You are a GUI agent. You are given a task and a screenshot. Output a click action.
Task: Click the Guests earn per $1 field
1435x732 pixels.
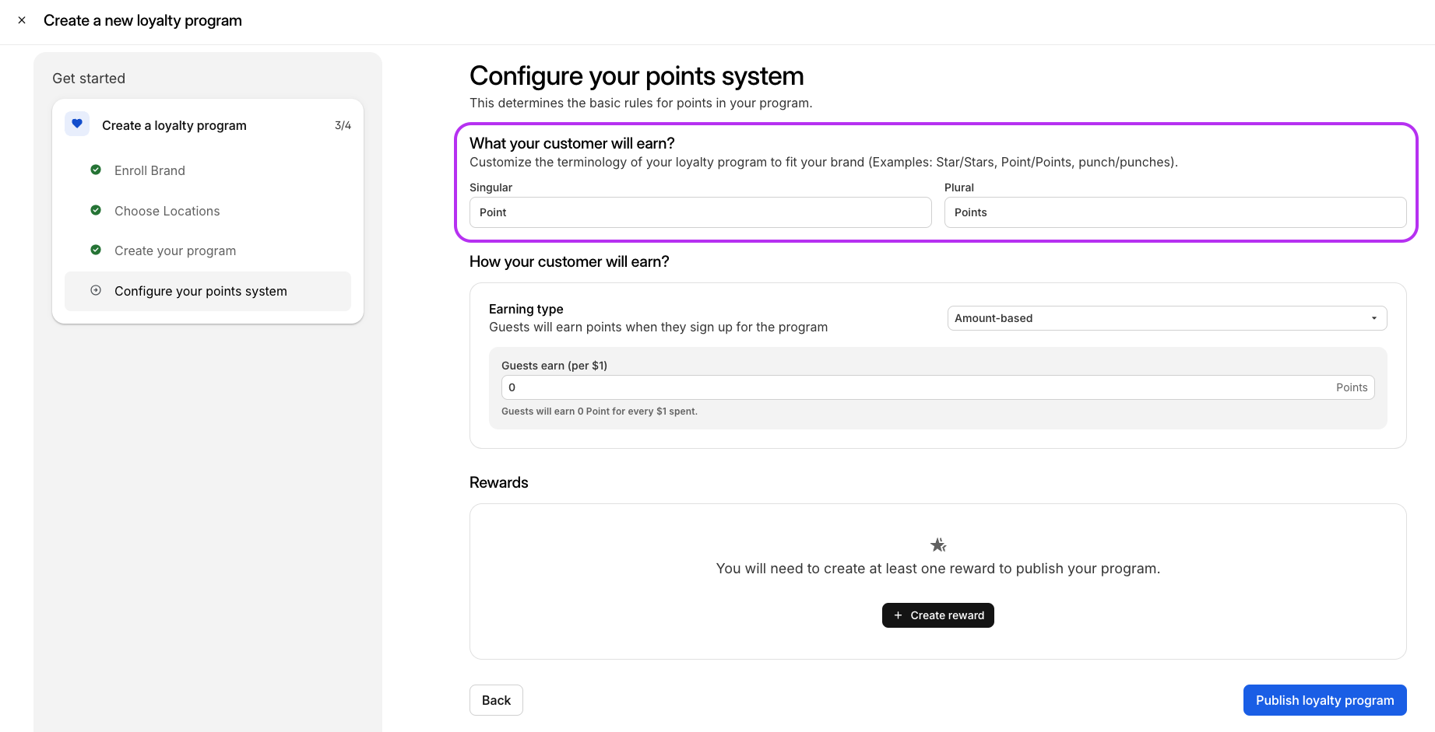919,387
